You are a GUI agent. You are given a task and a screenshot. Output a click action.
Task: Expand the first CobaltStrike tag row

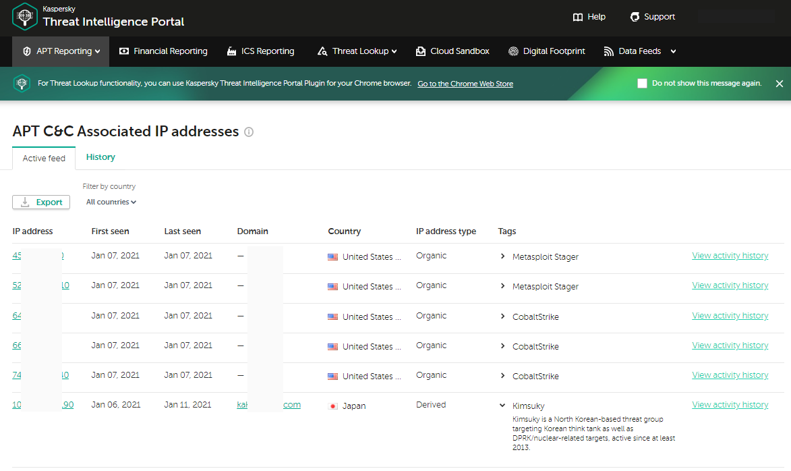pos(502,316)
